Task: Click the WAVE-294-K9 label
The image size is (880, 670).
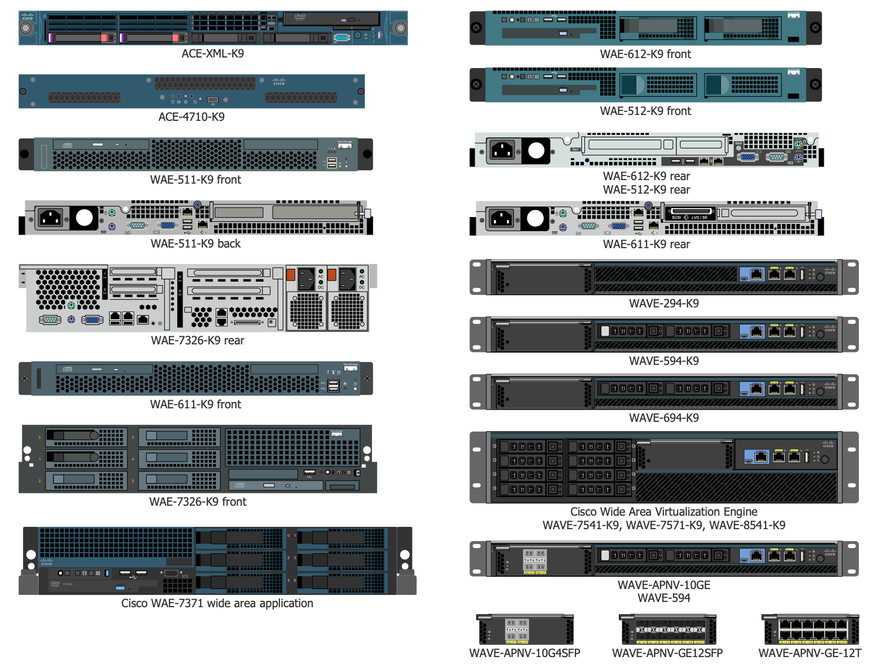Action: (x=664, y=303)
